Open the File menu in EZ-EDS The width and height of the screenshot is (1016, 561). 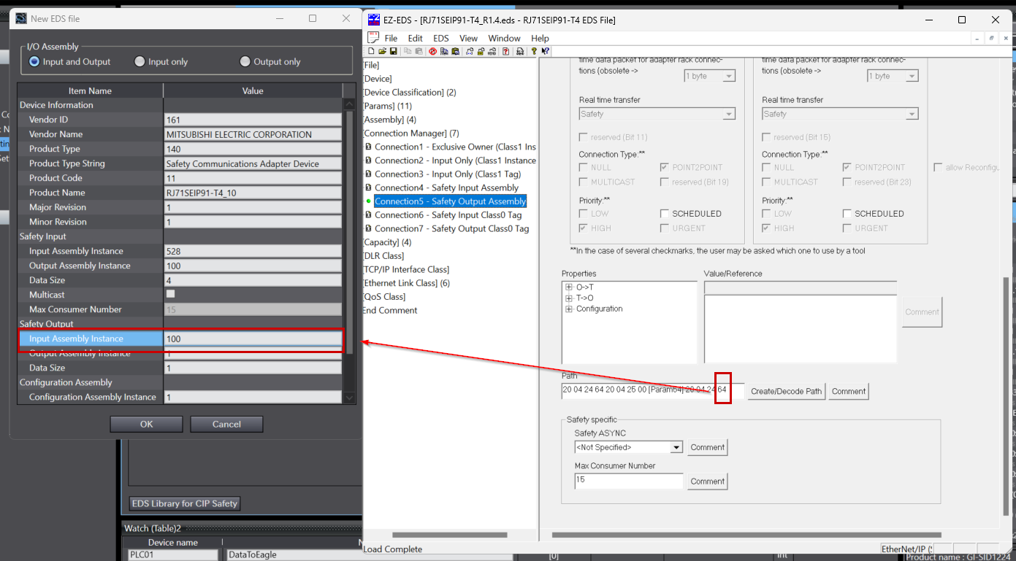[x=391, y=38]
